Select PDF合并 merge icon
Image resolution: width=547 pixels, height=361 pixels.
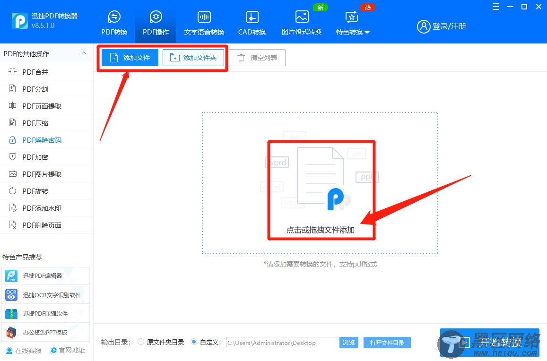tap(13, 72)
